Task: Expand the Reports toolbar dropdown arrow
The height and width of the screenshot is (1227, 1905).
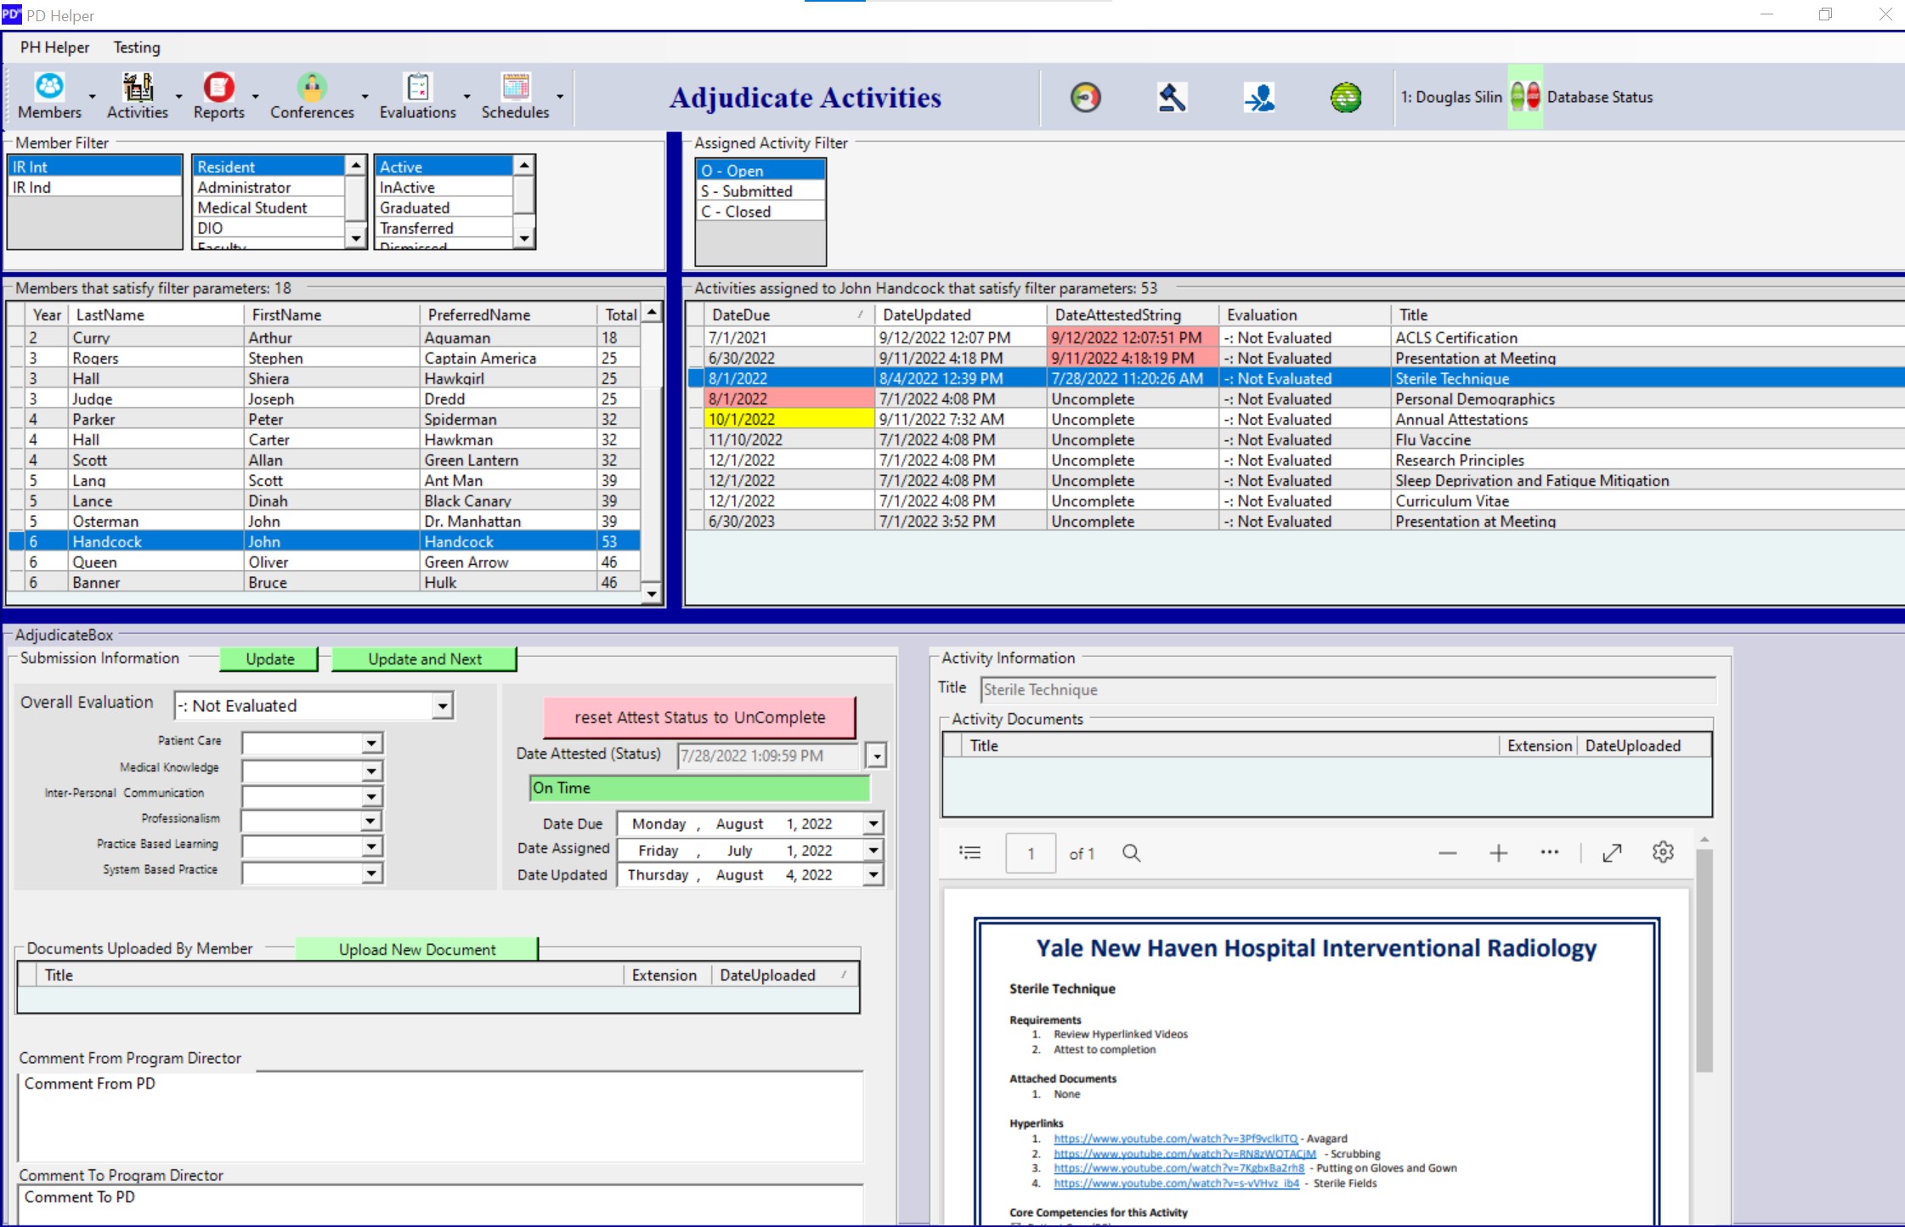Action: coord(255,97)
